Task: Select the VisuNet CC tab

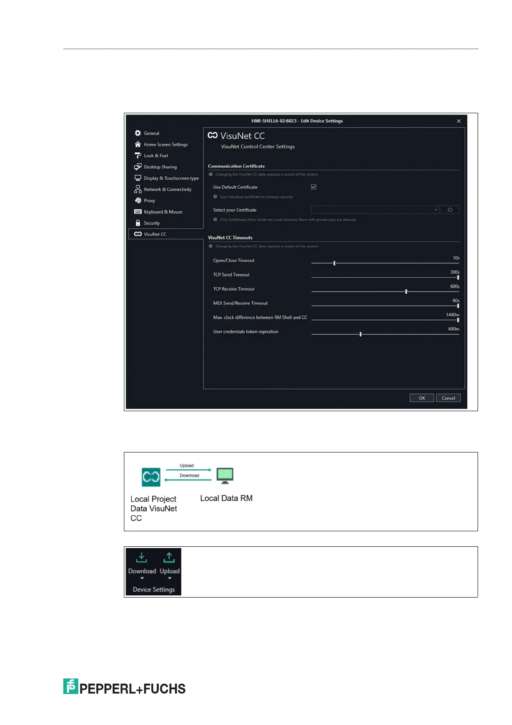Action: (x=166, y=234)
